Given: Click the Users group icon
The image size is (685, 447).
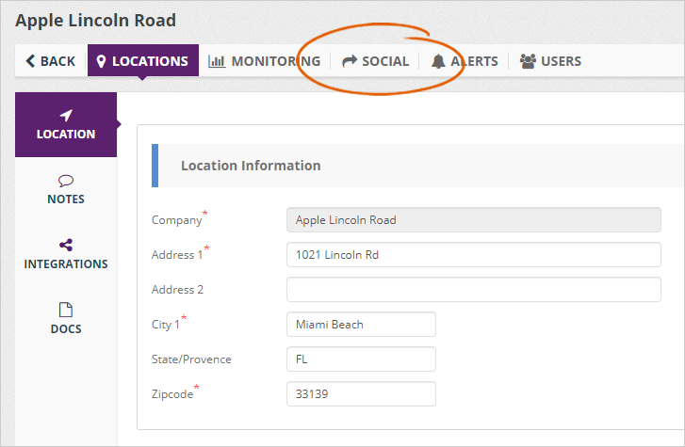Looking at the screenshot, I should click(528, 61).
